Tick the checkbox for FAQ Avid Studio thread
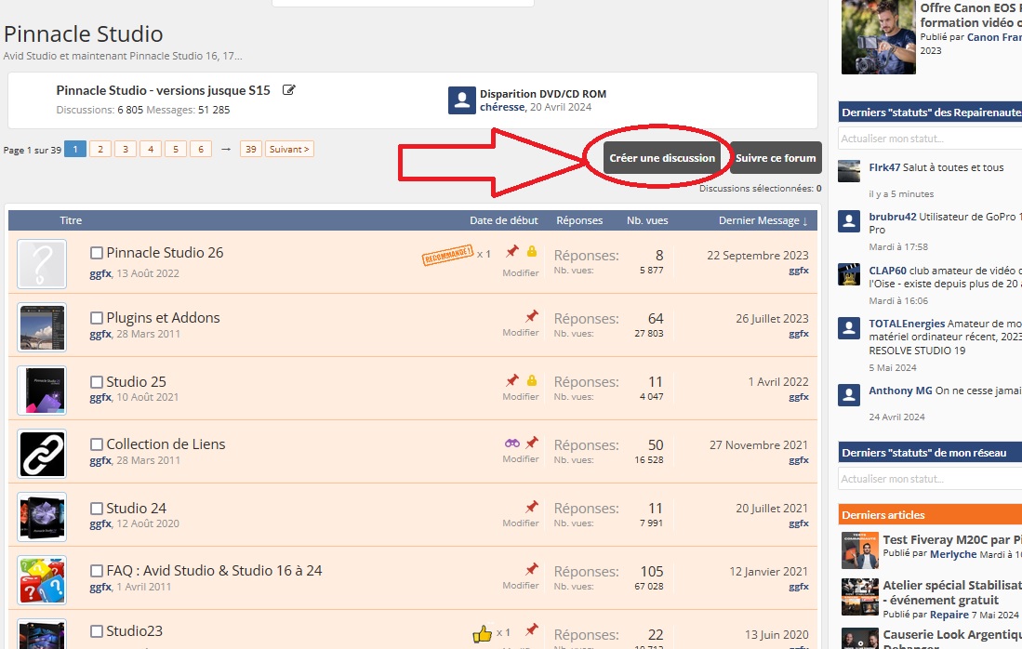Image resolution: width=1022 pixels, height=649 pixels. [97, 571]
